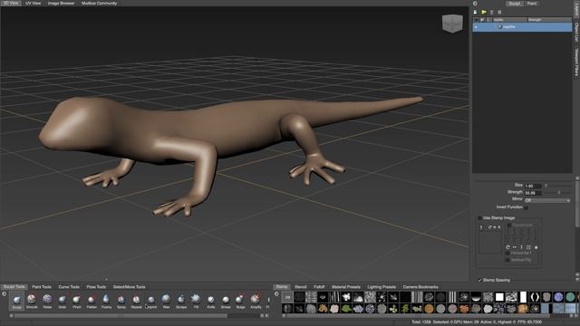Click the new layer icon in Layers panel
Screen dimensions: 580x326
[476, 12]
